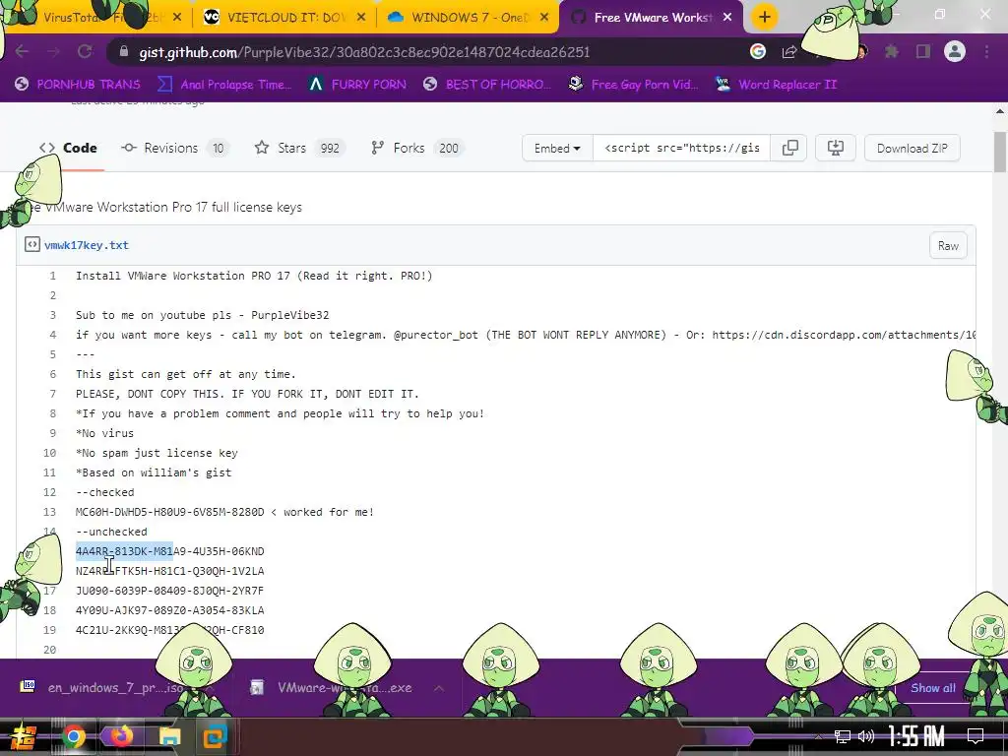Open the notification center icon

976,735
